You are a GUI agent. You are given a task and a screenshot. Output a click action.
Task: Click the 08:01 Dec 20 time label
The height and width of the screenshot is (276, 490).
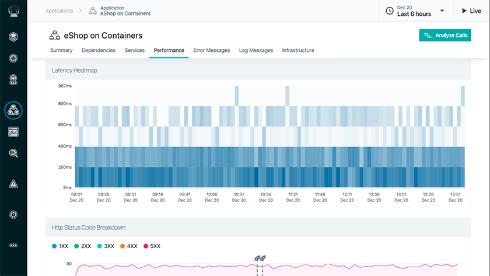coord(76,197)
